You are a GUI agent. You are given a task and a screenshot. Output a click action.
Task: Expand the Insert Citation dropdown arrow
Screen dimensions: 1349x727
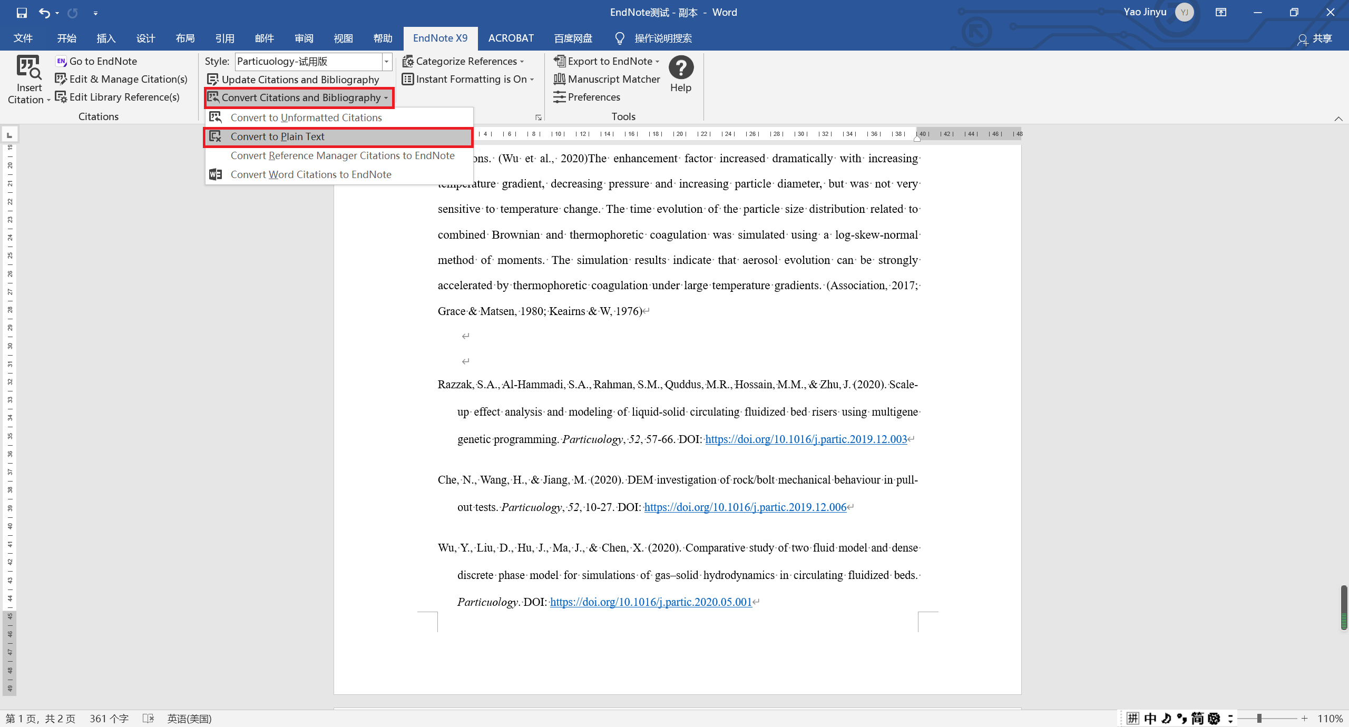tap(48, 100)
